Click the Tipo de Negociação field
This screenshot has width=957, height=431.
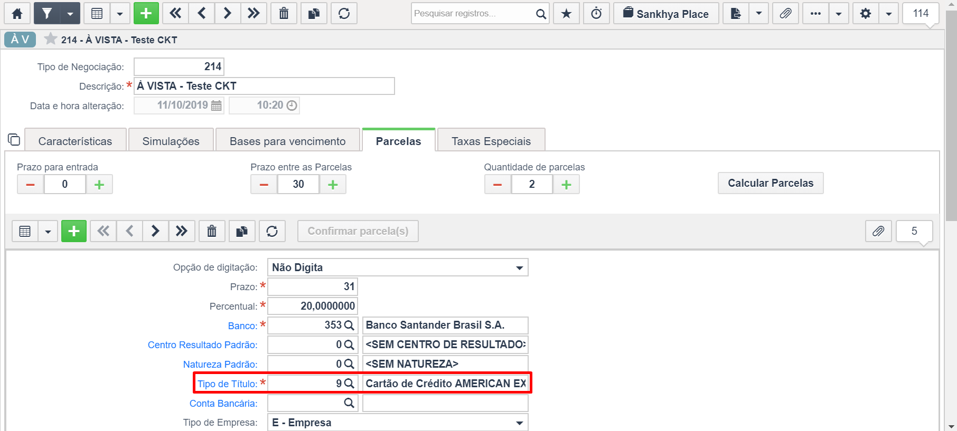click(179, 66)
